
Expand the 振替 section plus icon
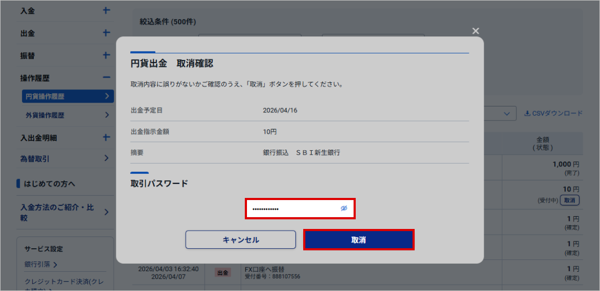tap(106, 56)
